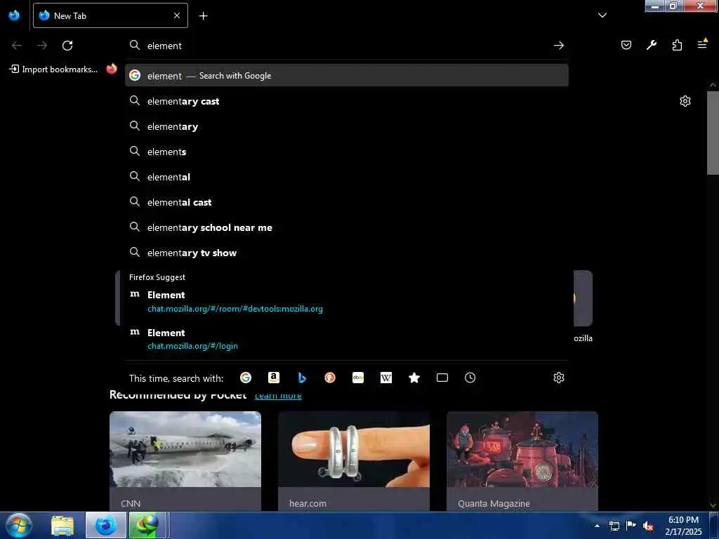
Task: Open the Extensions puzzle icon
Action: pyautogui.click(x=677, y=45)
